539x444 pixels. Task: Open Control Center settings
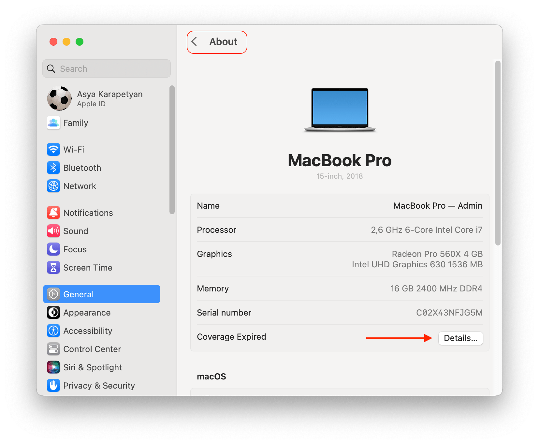92,349
